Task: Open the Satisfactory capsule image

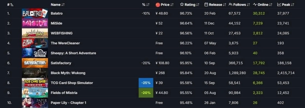Action: tap(35, 63)
